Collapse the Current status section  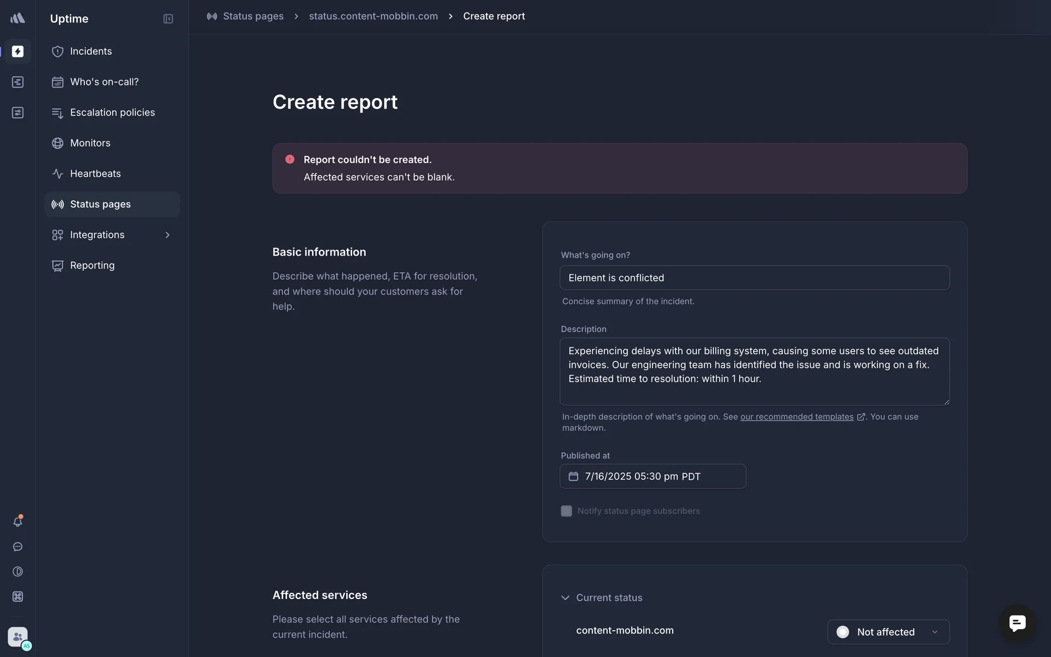coord(565,598)
